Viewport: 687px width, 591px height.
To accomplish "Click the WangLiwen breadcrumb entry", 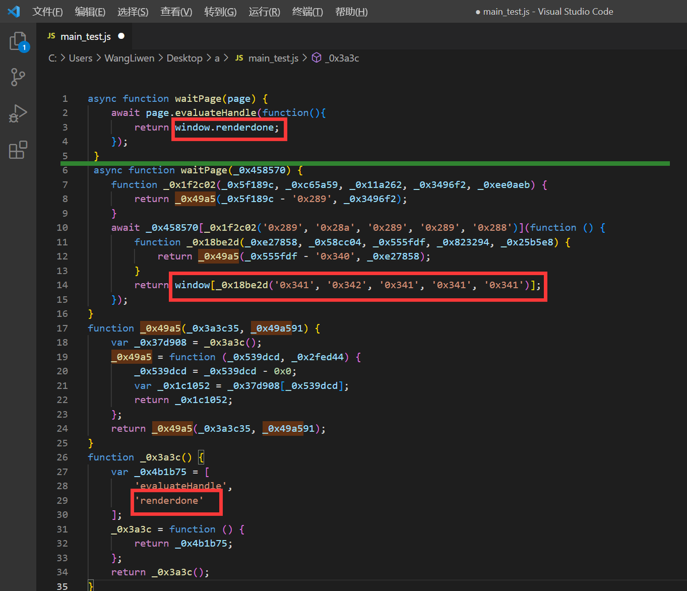I will coord(129,58).
